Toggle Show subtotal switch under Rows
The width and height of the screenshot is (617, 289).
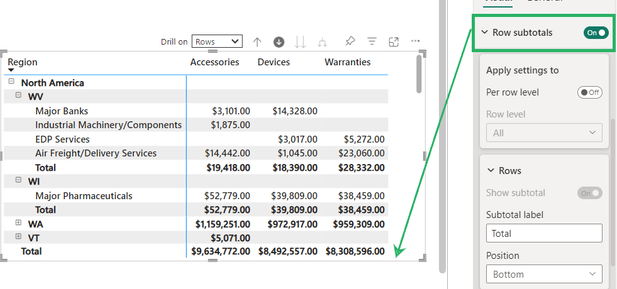tap(589, 193)
